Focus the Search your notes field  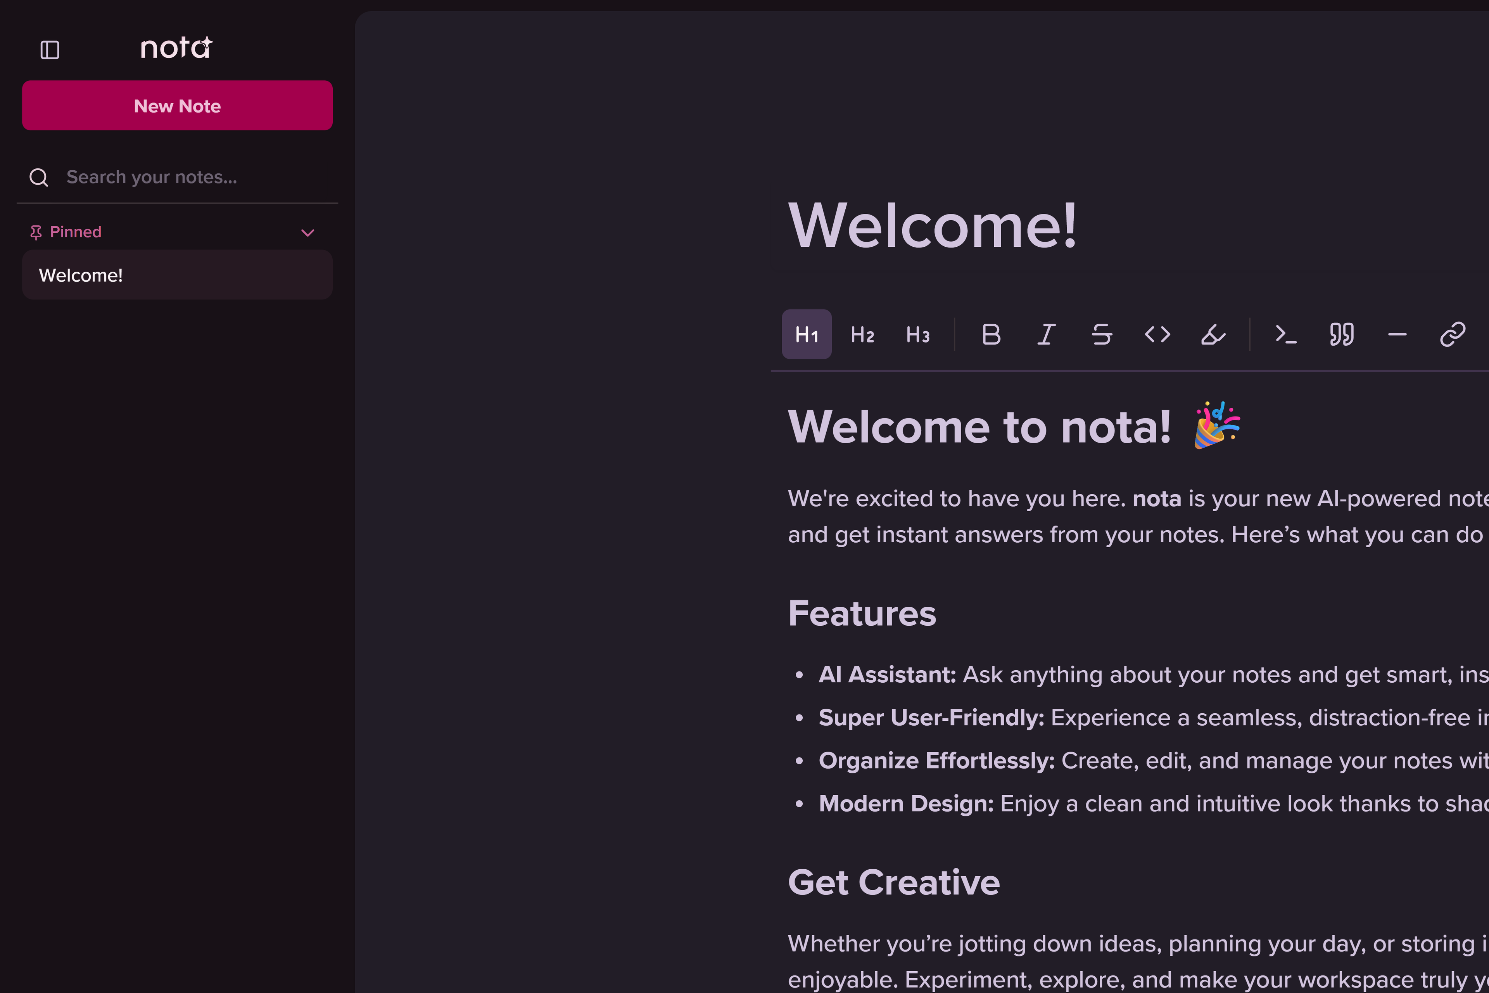coord(190,177)
